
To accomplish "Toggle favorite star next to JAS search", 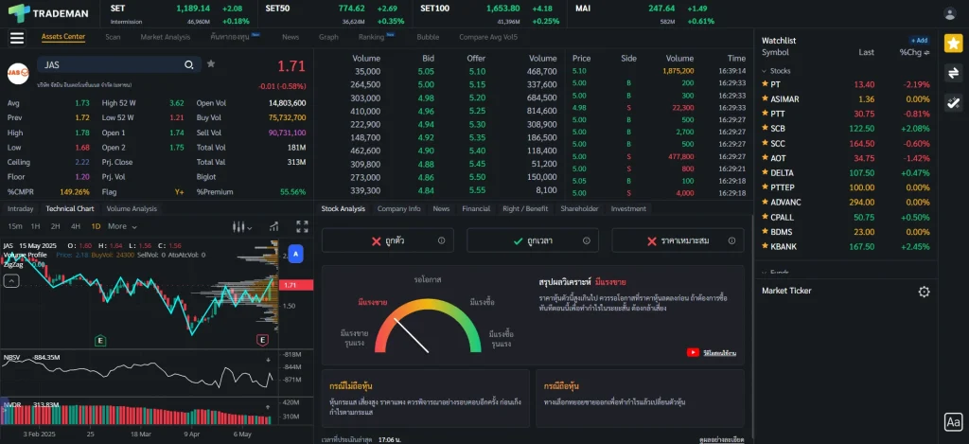I will pyautogui.click(x=211, y=64).
